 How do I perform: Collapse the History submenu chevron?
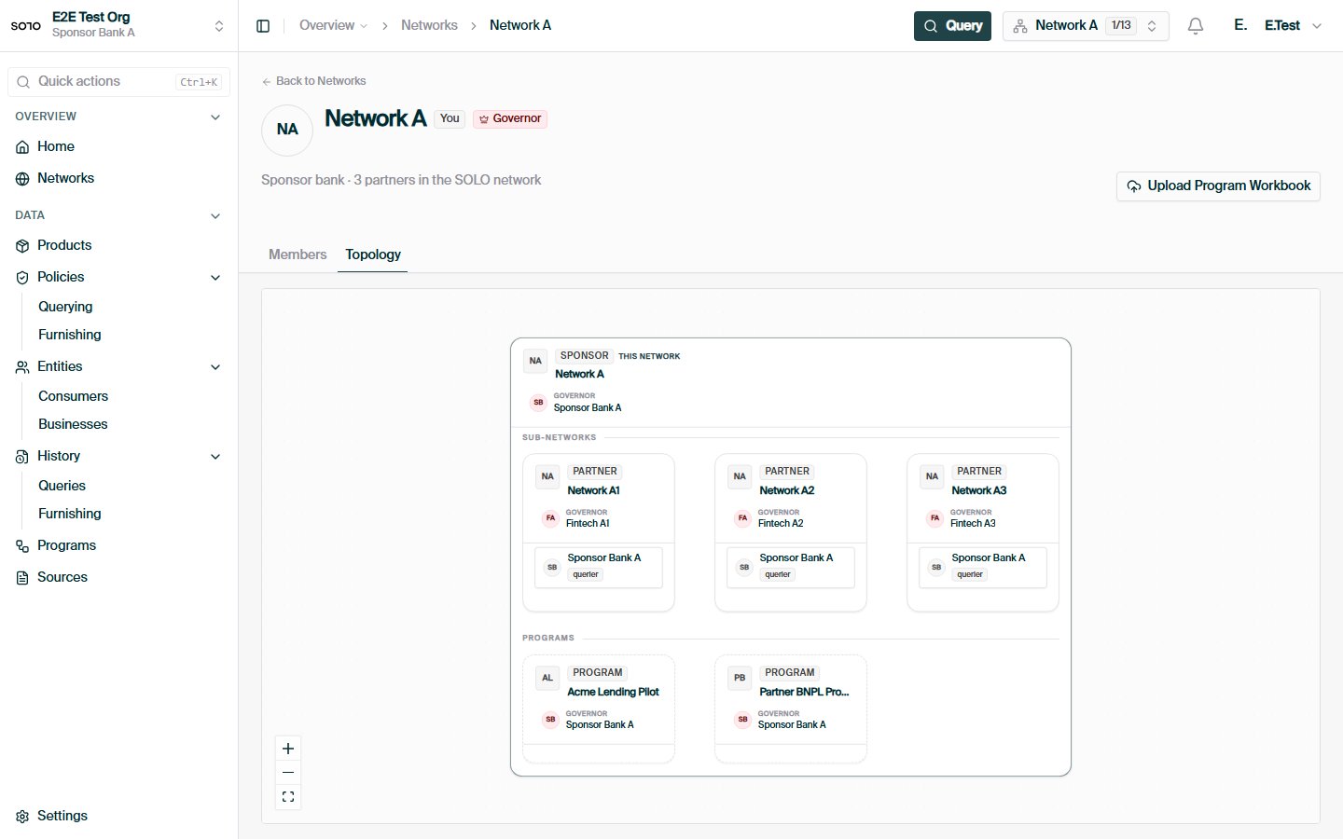pos(215,457)
